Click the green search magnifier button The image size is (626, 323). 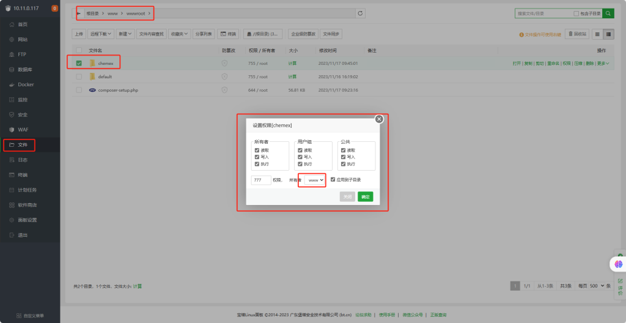point(608,13)
